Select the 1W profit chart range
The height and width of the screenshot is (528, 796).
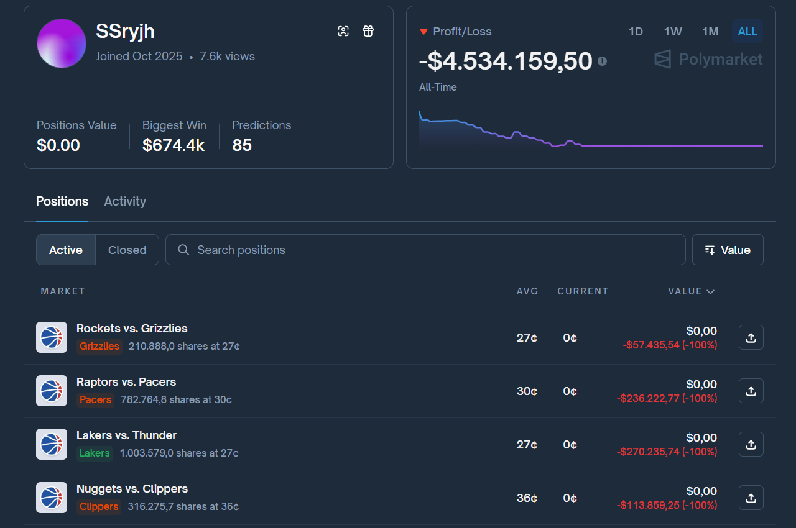click(x=673, y=31)
